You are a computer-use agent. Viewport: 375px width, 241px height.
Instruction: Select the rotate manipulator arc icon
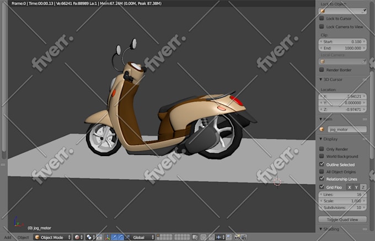(121, 237)
